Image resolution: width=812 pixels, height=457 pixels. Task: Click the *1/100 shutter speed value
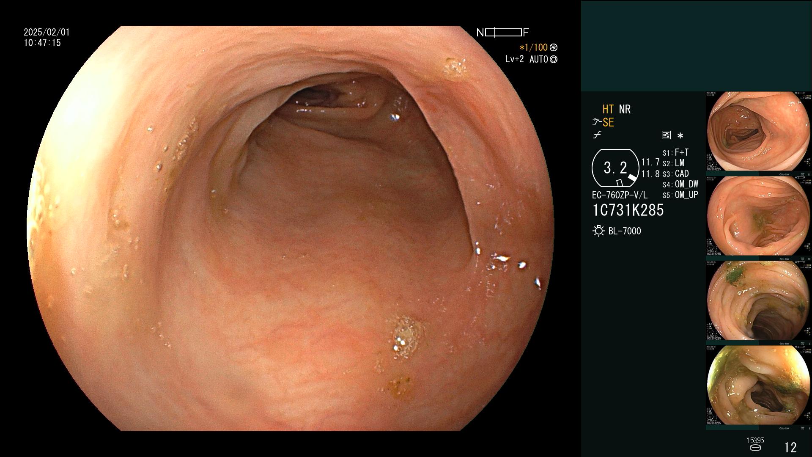pyautogui.click(x=533, y=47)
